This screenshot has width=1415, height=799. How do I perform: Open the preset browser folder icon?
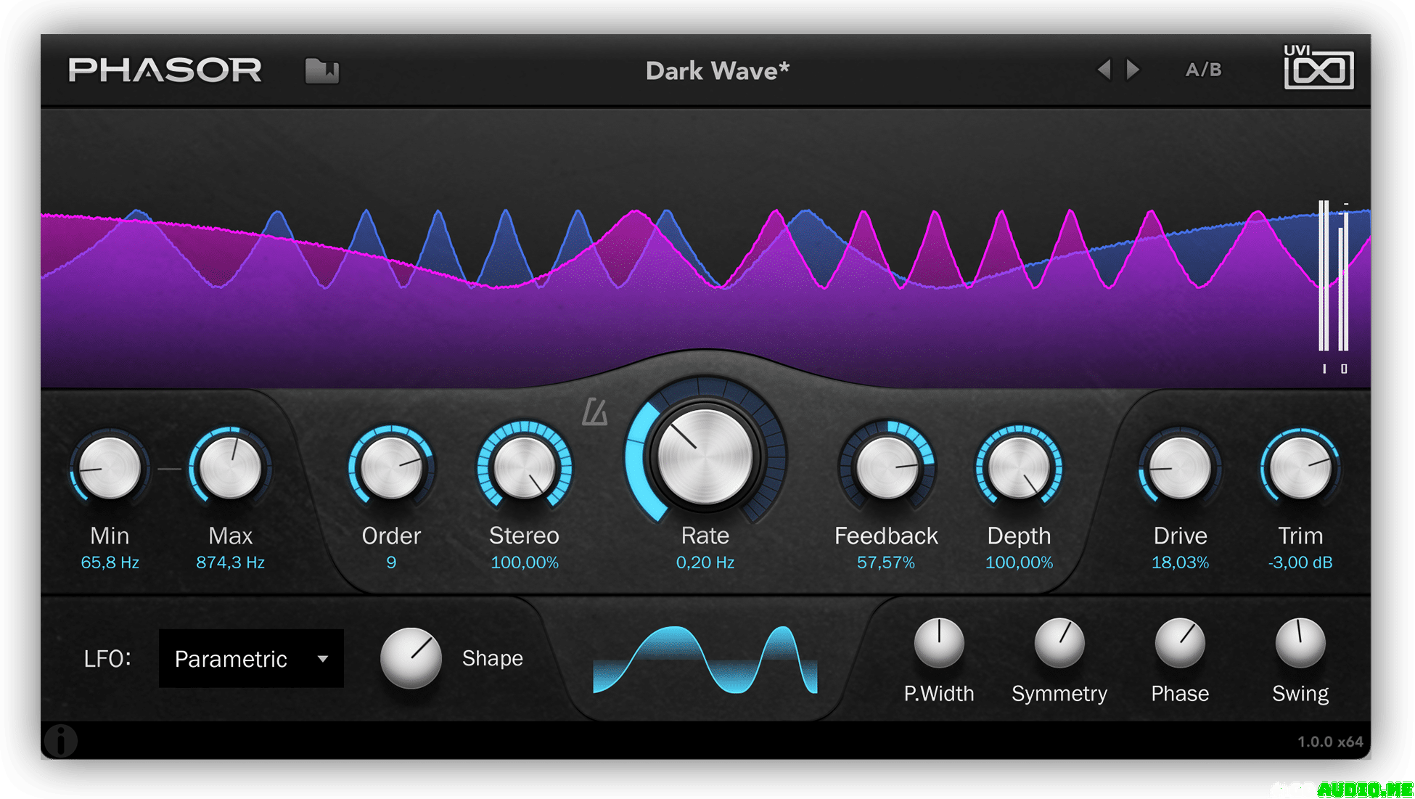click(x=321, y=70)
